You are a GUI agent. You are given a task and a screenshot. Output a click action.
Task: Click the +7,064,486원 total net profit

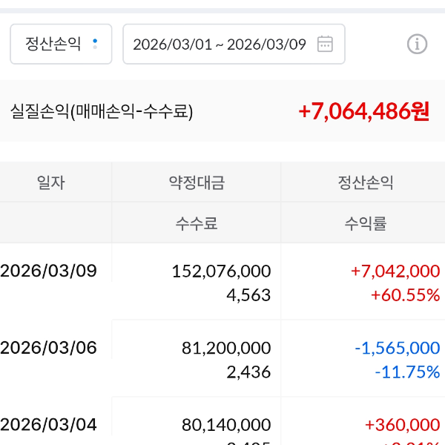pos(363,111)
